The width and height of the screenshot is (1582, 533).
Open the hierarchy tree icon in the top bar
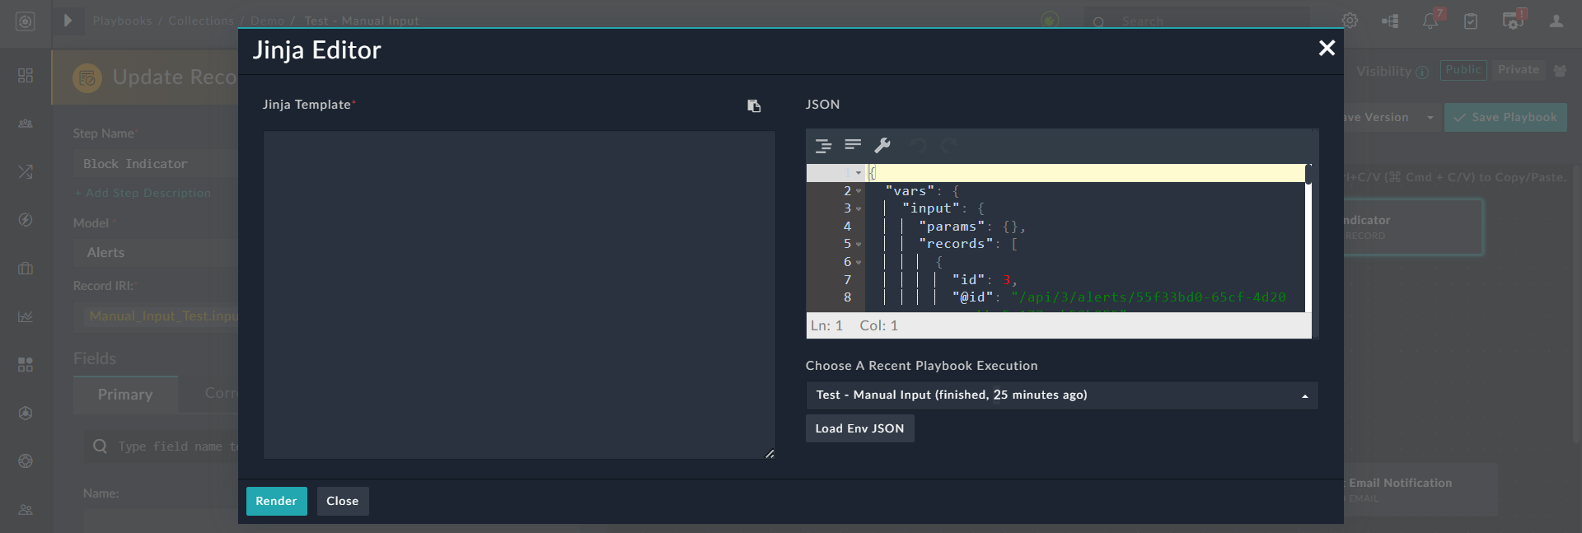(1390, 21)
